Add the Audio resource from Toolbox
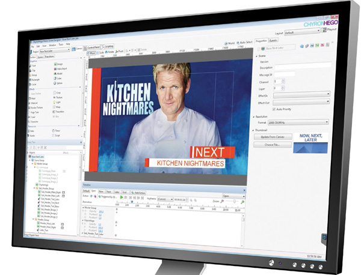Image resolution: width=361 pixels, height=275 pixels. (31, 136)
